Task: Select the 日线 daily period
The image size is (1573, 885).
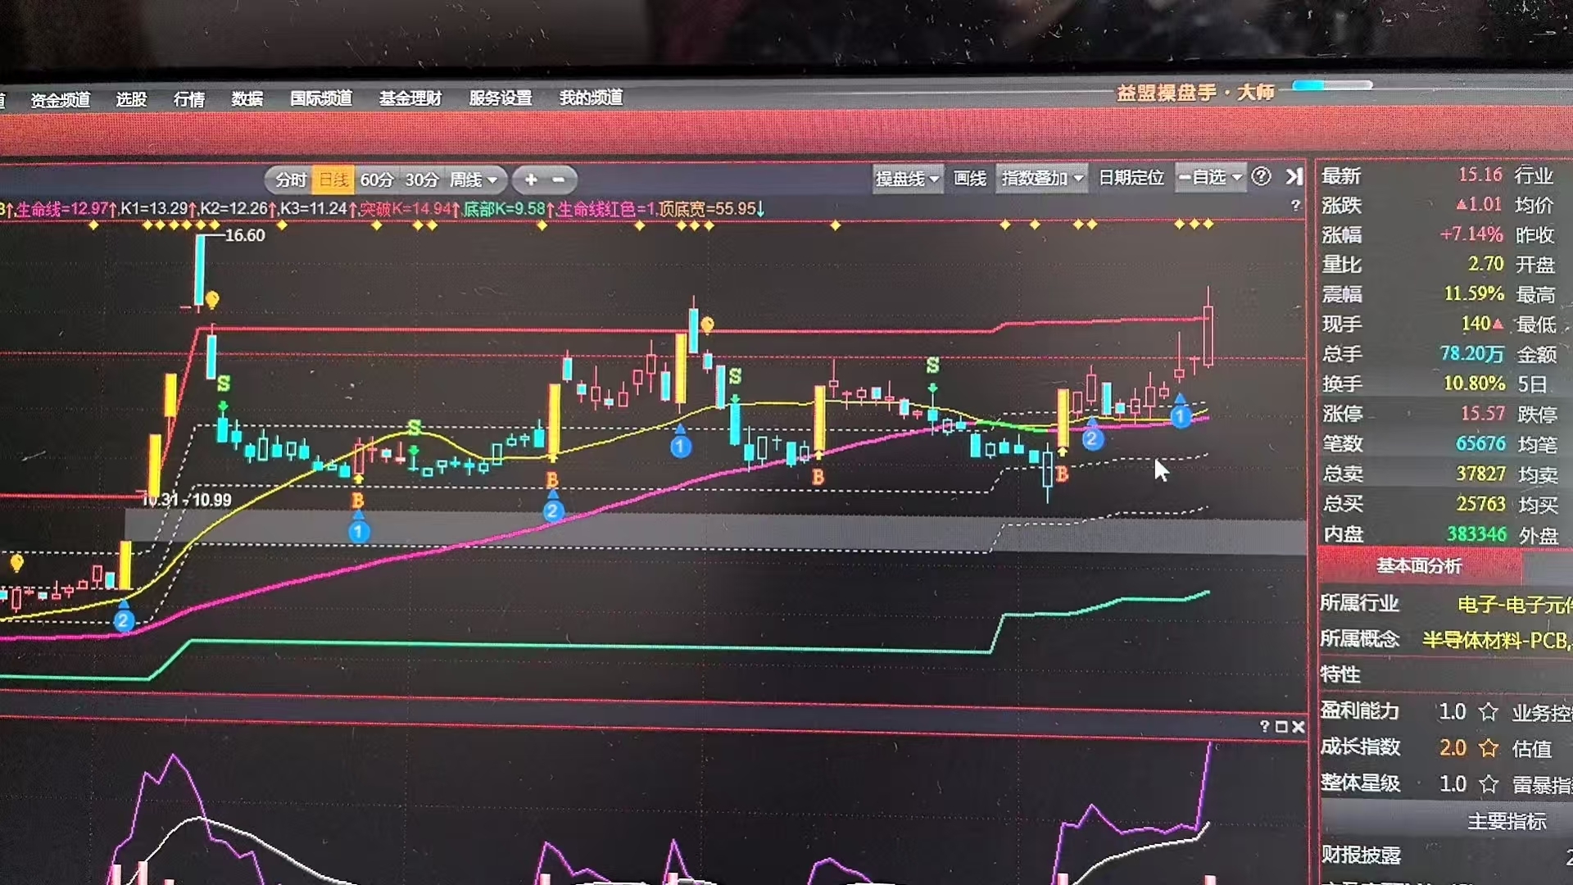Action: [333, 180]
